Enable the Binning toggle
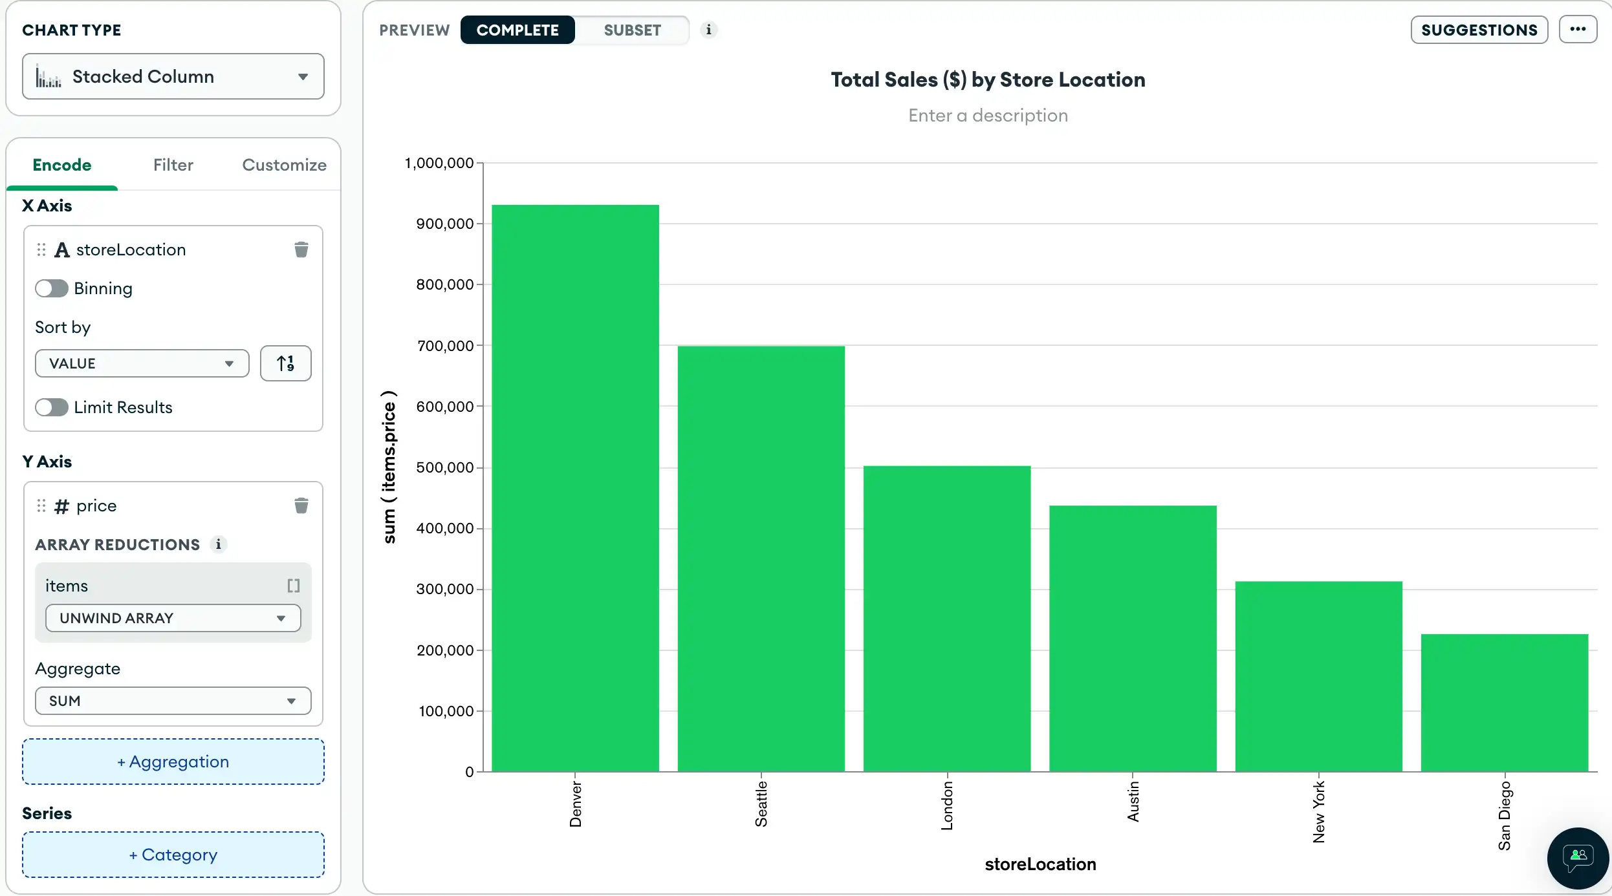This screenshot has width=1612, height=896. (x=51, y=288)
